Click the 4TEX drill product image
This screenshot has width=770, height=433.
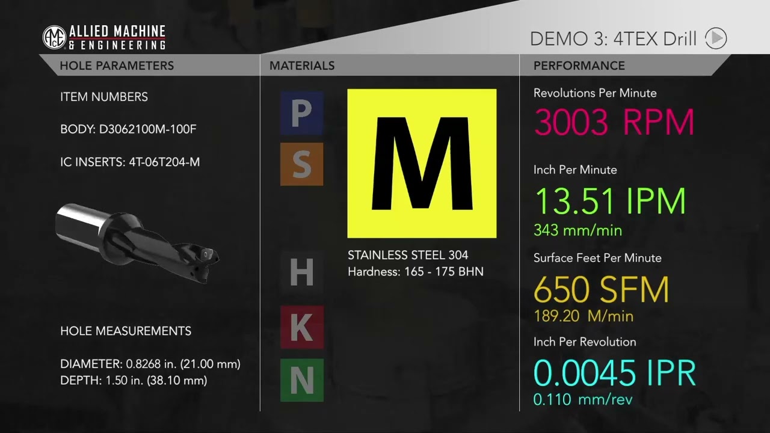pyautogui.click(x=137, y=242)
